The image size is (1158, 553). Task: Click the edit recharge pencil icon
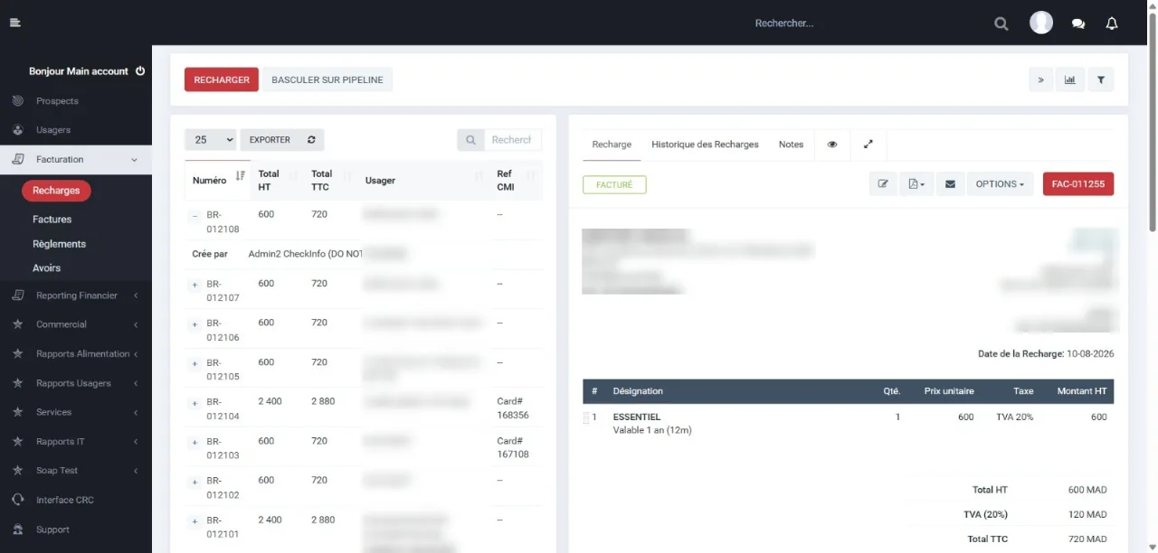pyautogui.click(x=883, y=184)
